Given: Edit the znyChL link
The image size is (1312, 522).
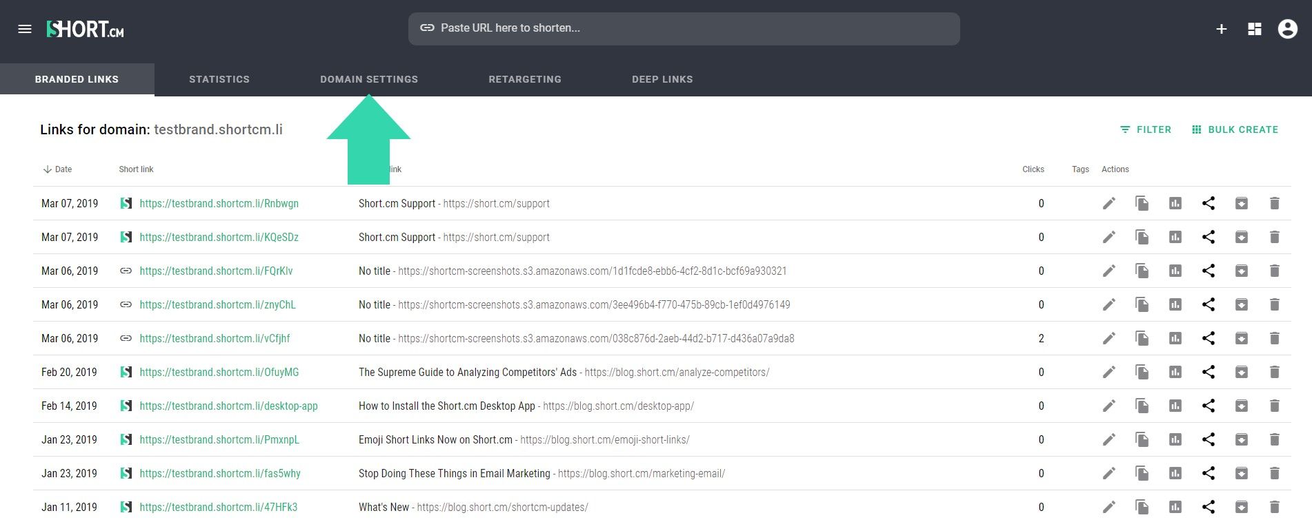Looking at the screenshot, I should point(1109,304).
